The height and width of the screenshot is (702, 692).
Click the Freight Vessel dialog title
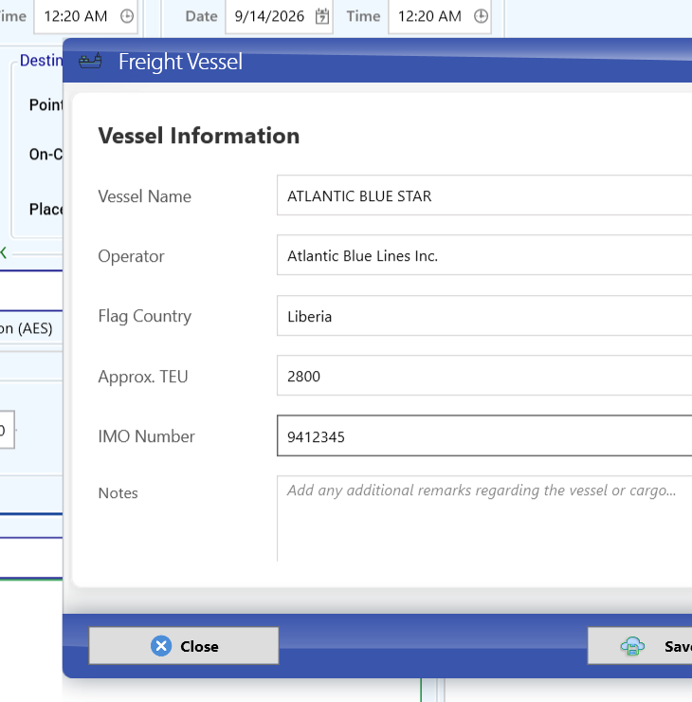pyautogui.click(x=181, y=62)
